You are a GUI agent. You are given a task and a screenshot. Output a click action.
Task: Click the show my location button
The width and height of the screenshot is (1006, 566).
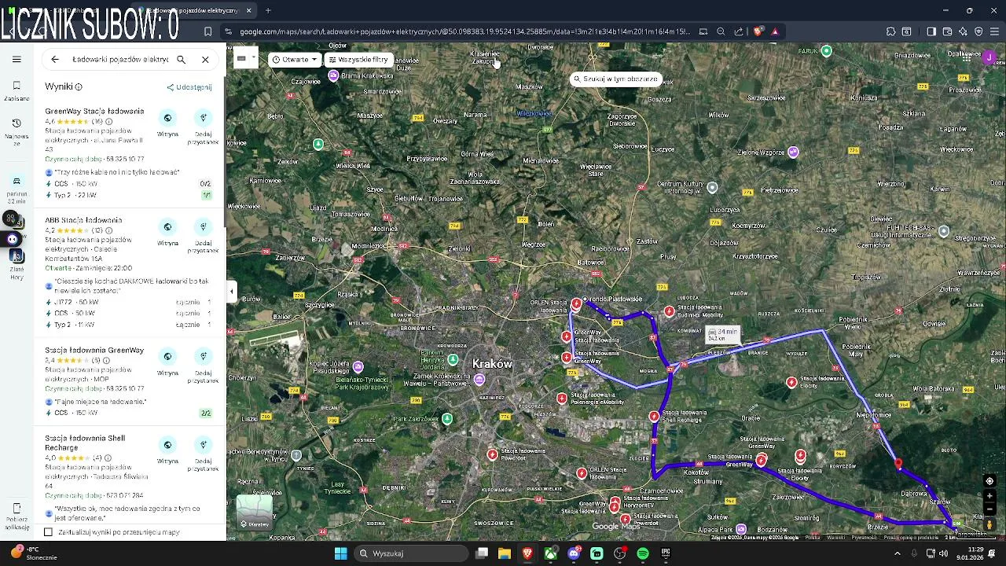tap(989, 481)
